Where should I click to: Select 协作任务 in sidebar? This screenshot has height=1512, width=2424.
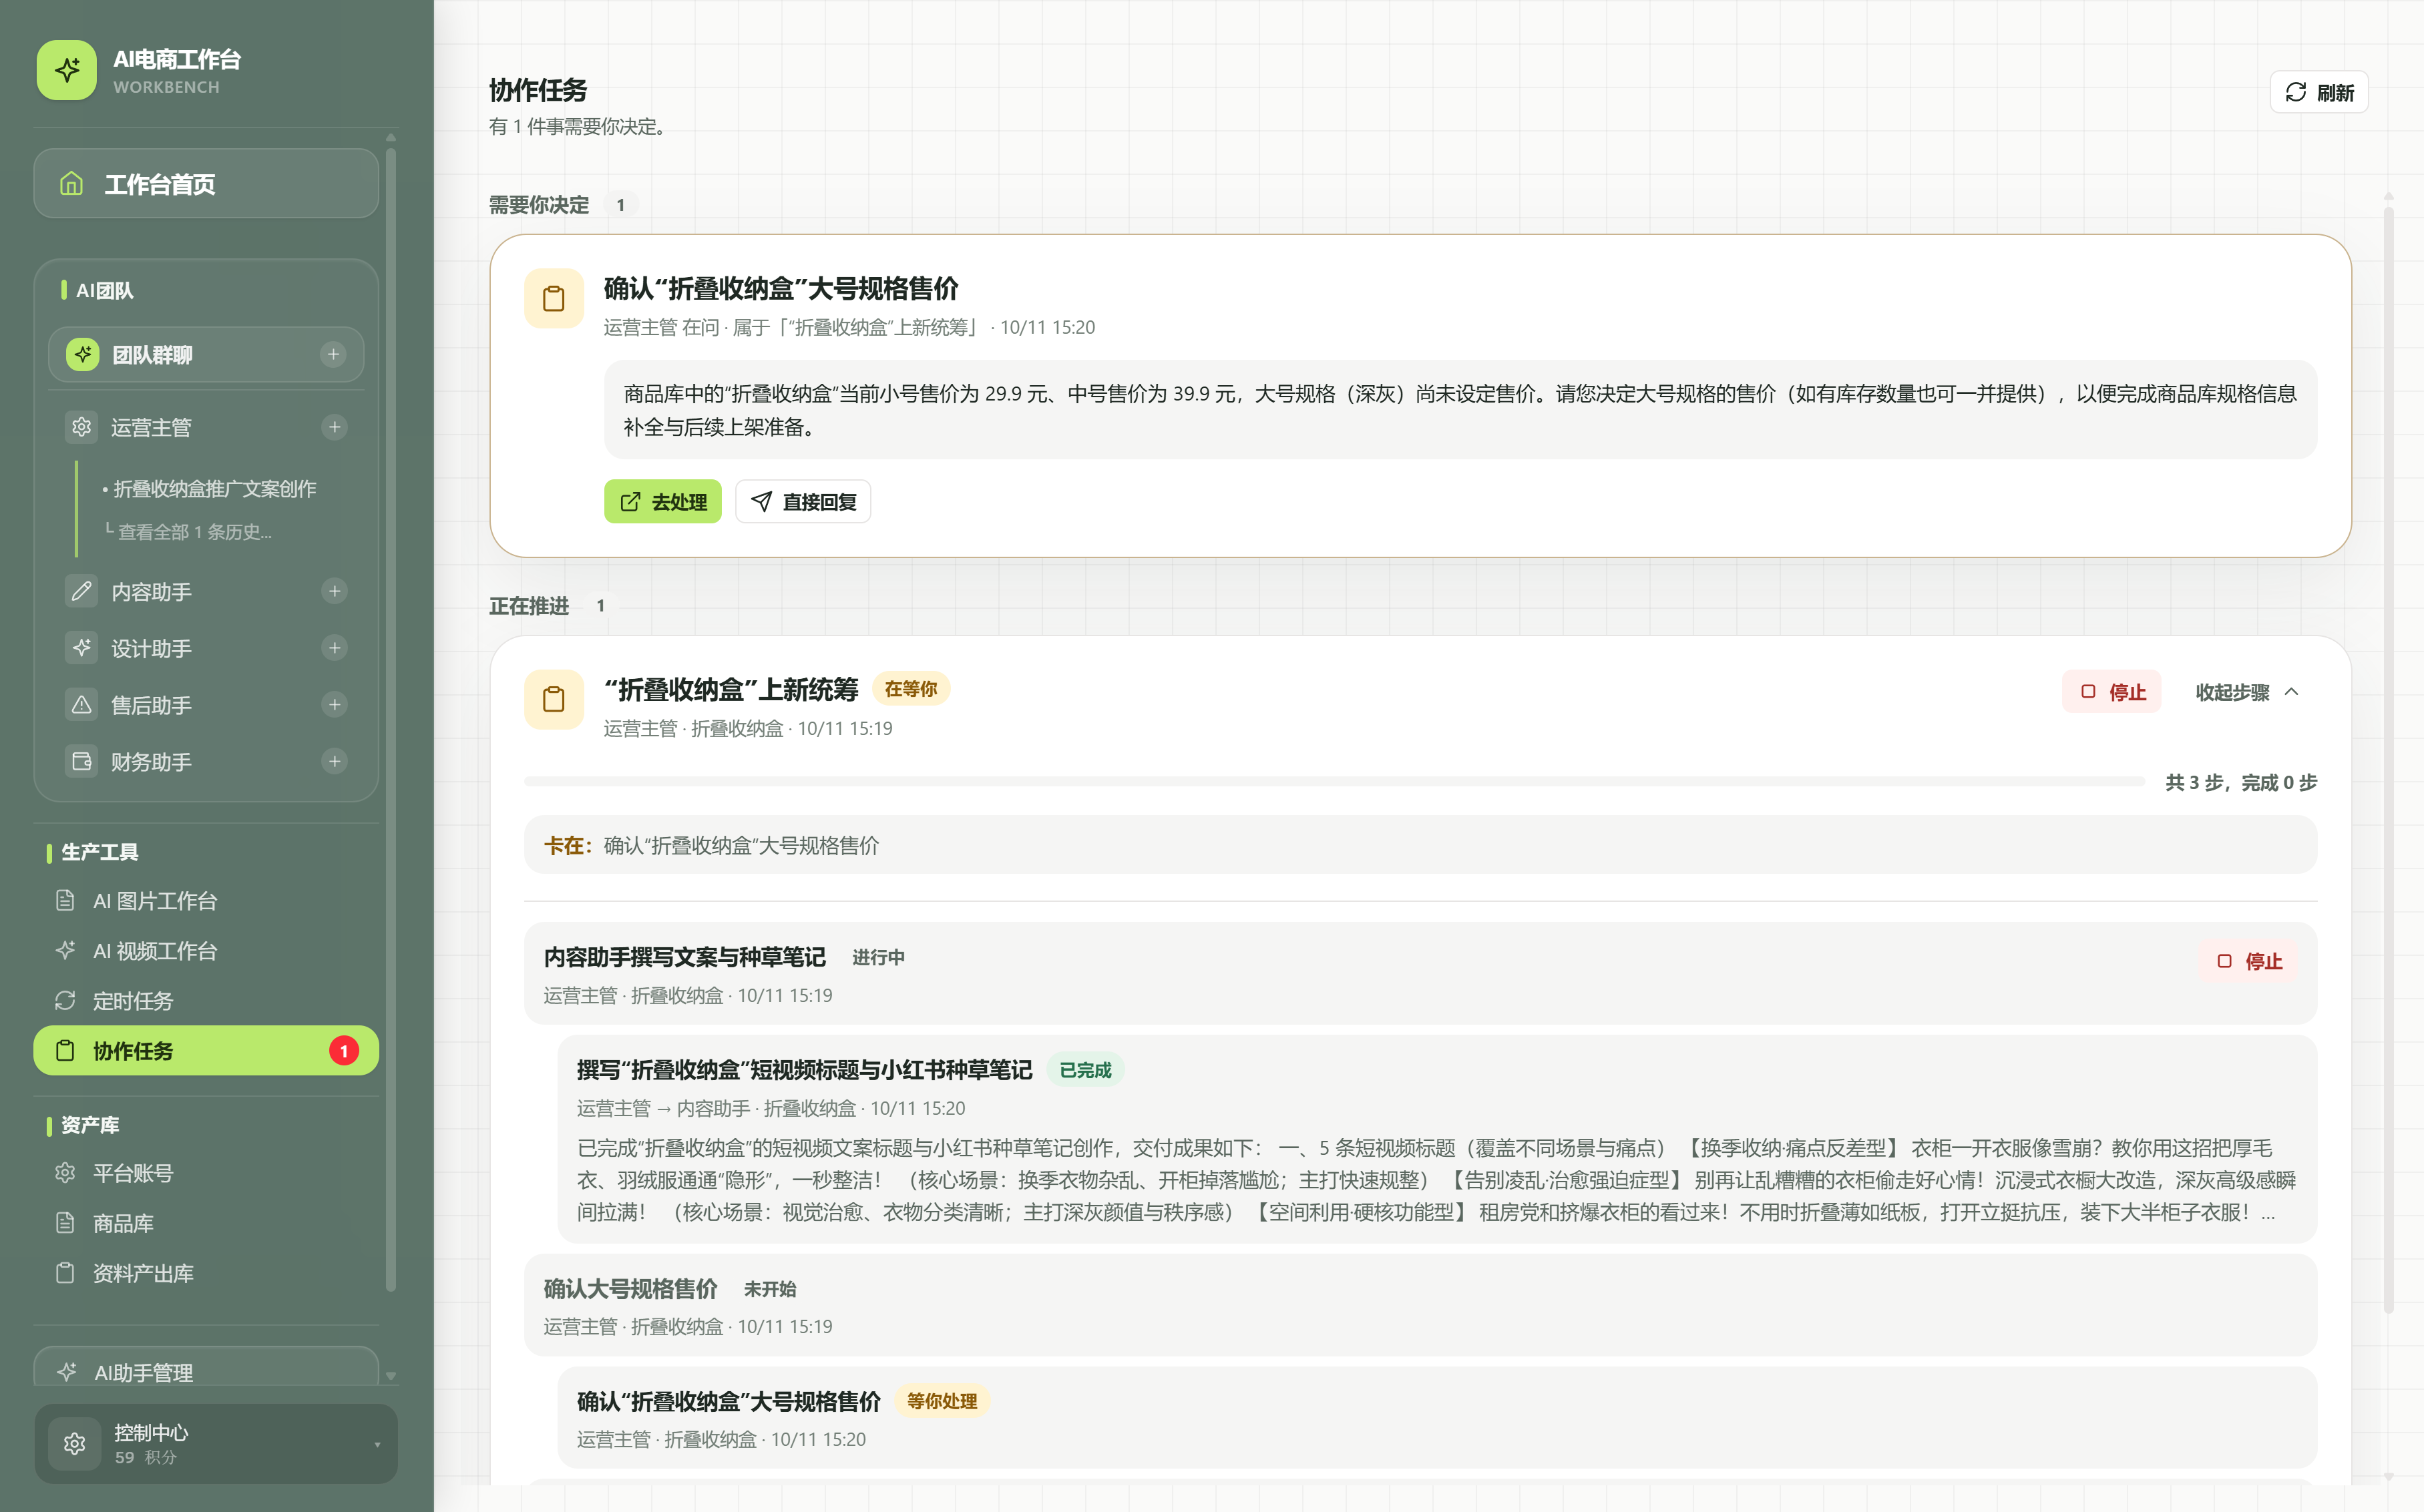206,1051
